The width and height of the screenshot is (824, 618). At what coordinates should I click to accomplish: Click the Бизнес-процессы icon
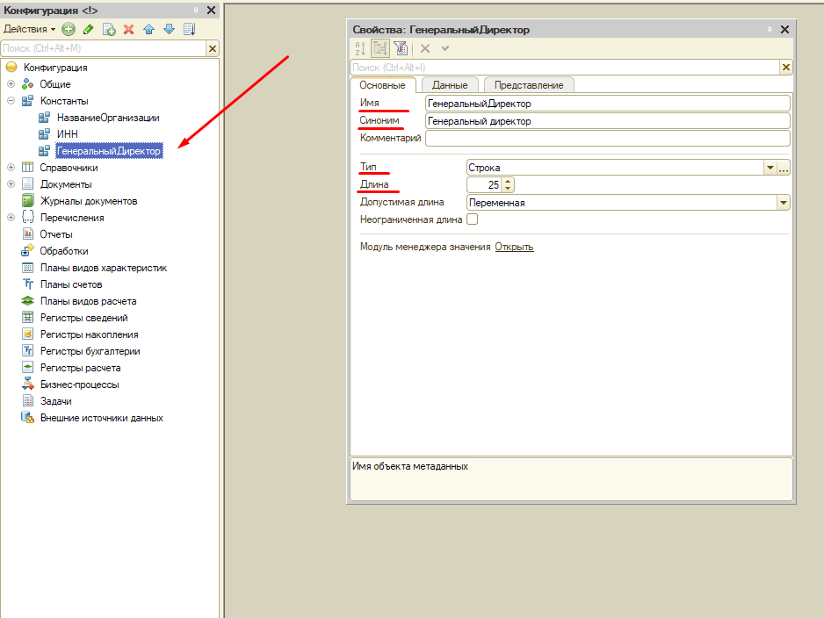point(28,384)
